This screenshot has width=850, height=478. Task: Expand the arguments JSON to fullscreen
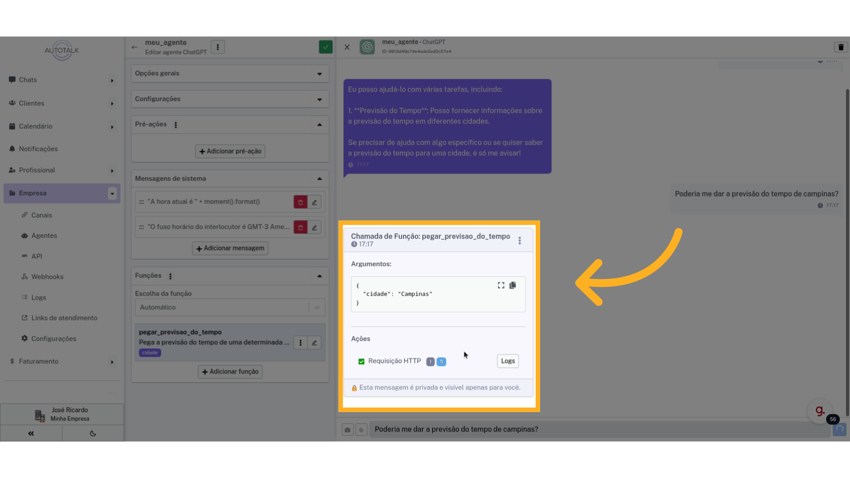coord(501,285)
